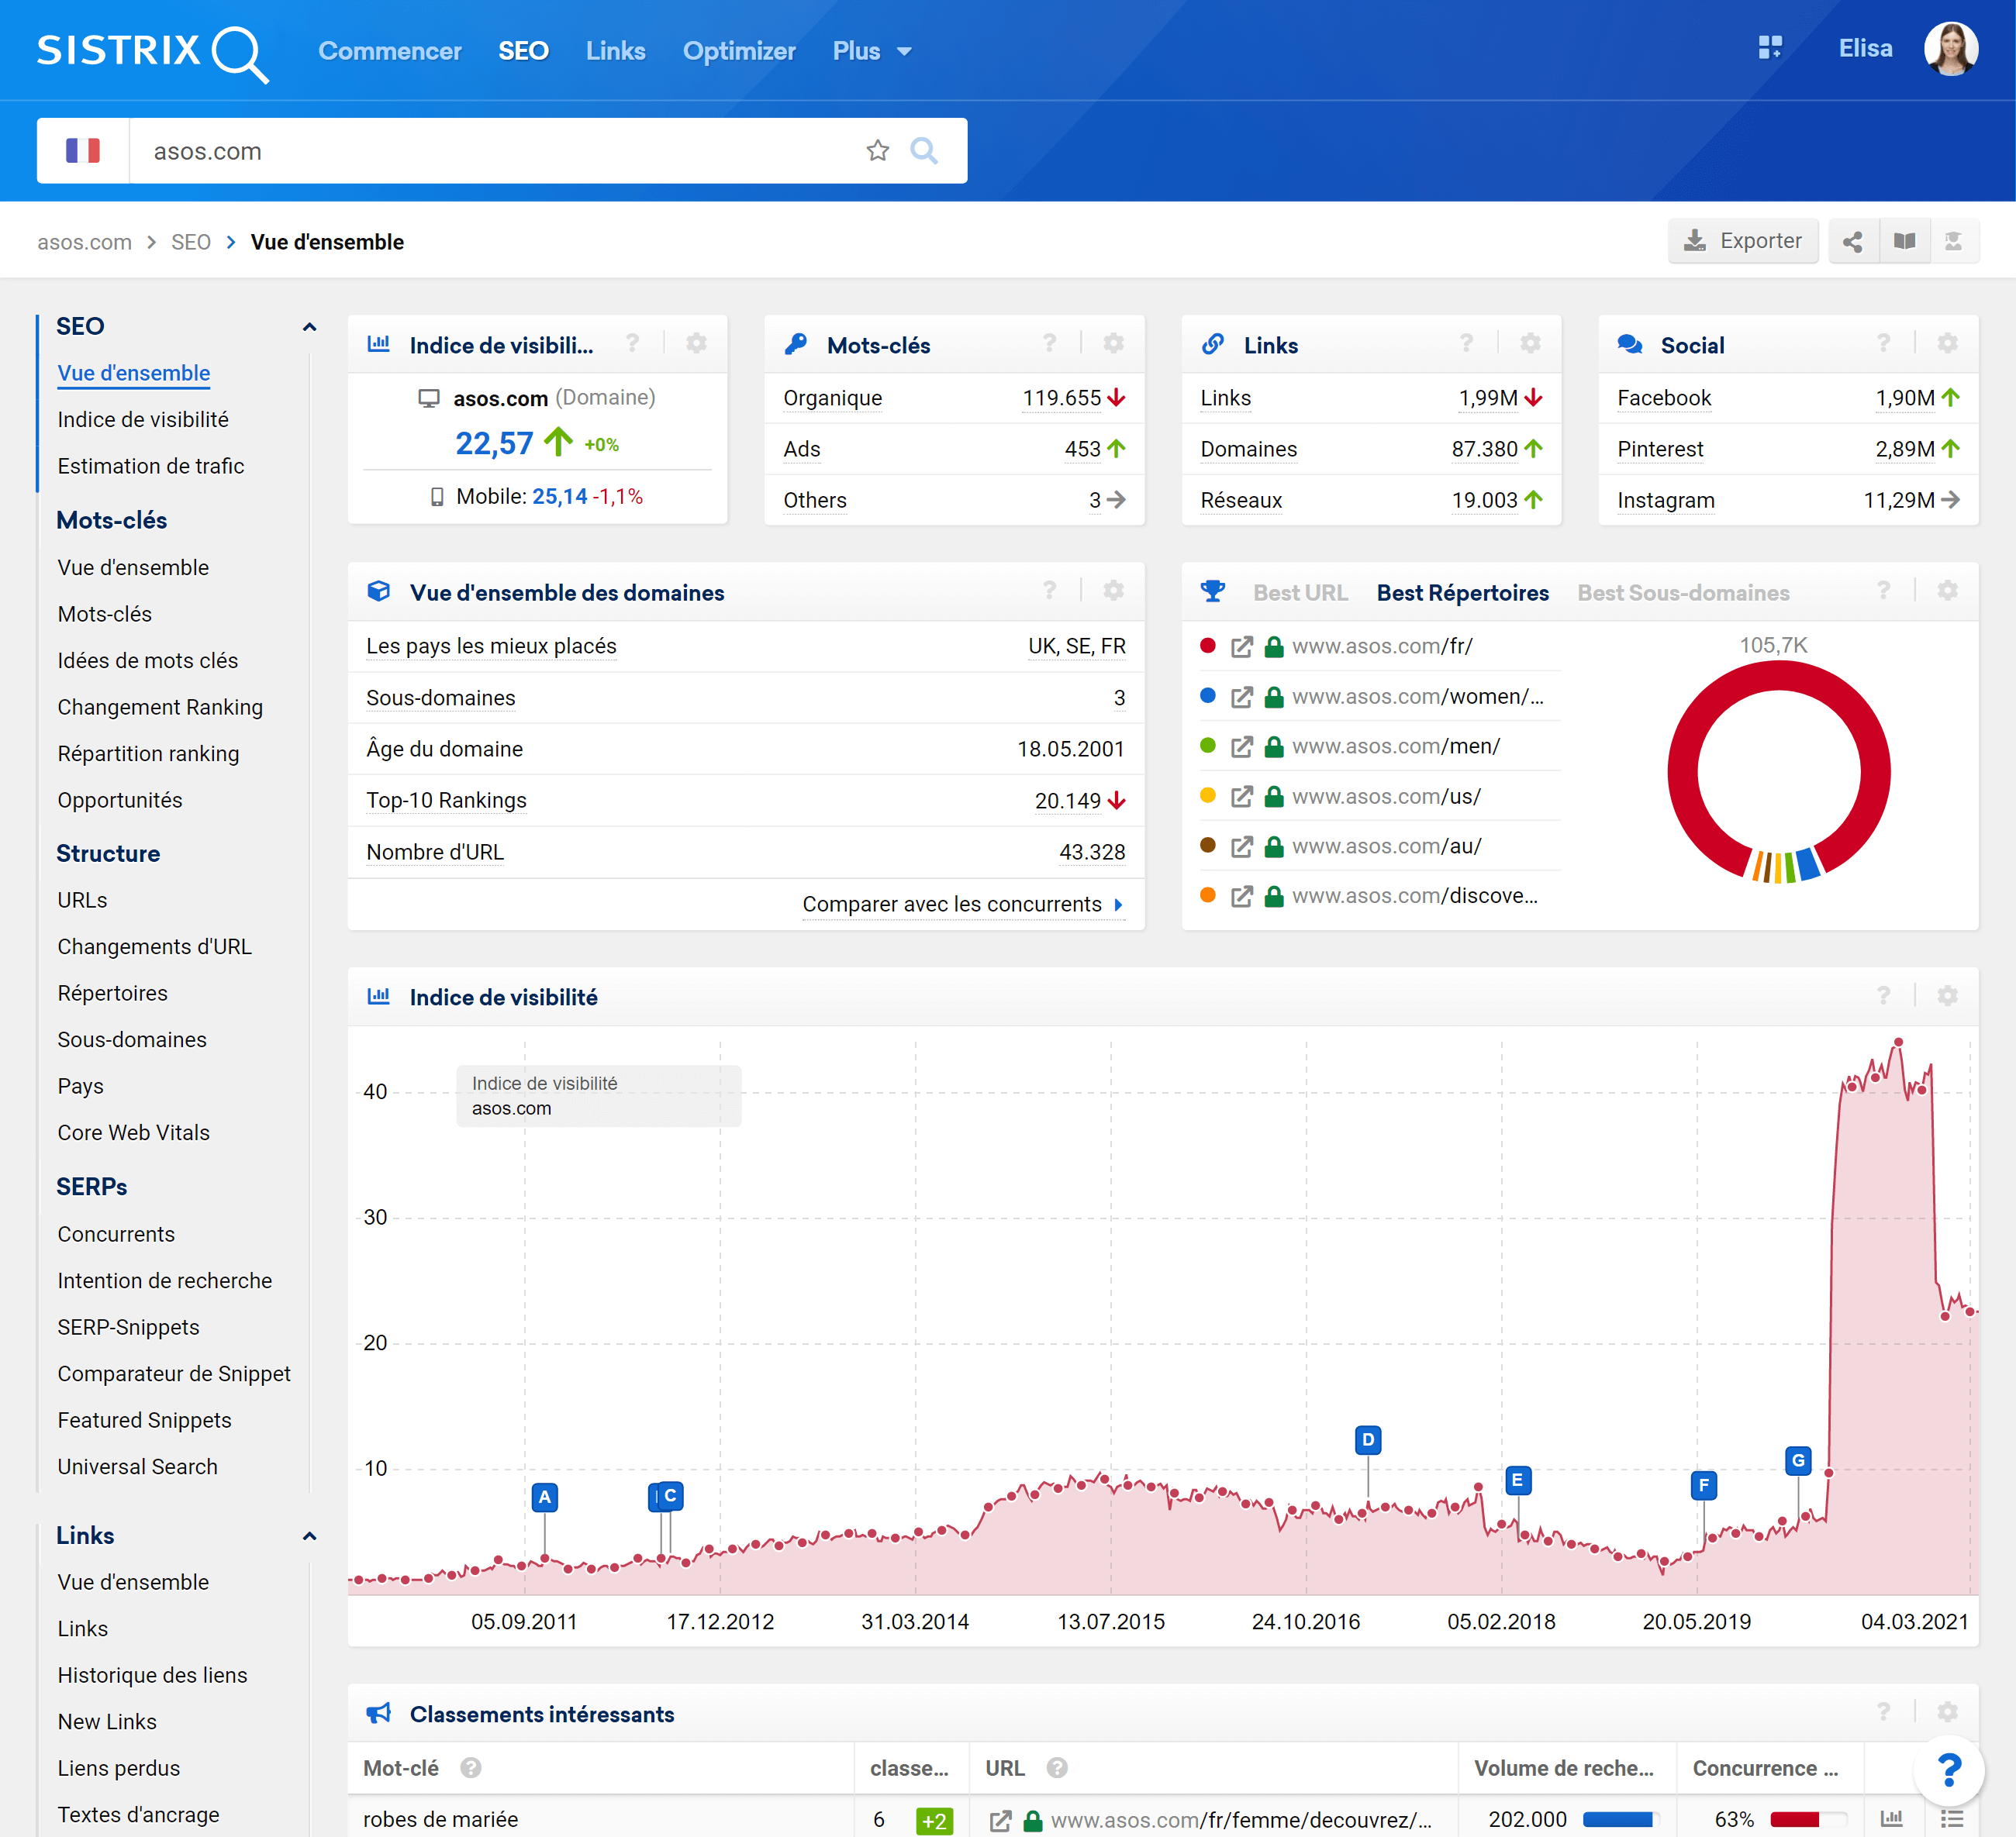This screenshot has width=2016, height=1837.
Task: Click Top-10 Rankings value 20.149
Action: pos(1067,801)
